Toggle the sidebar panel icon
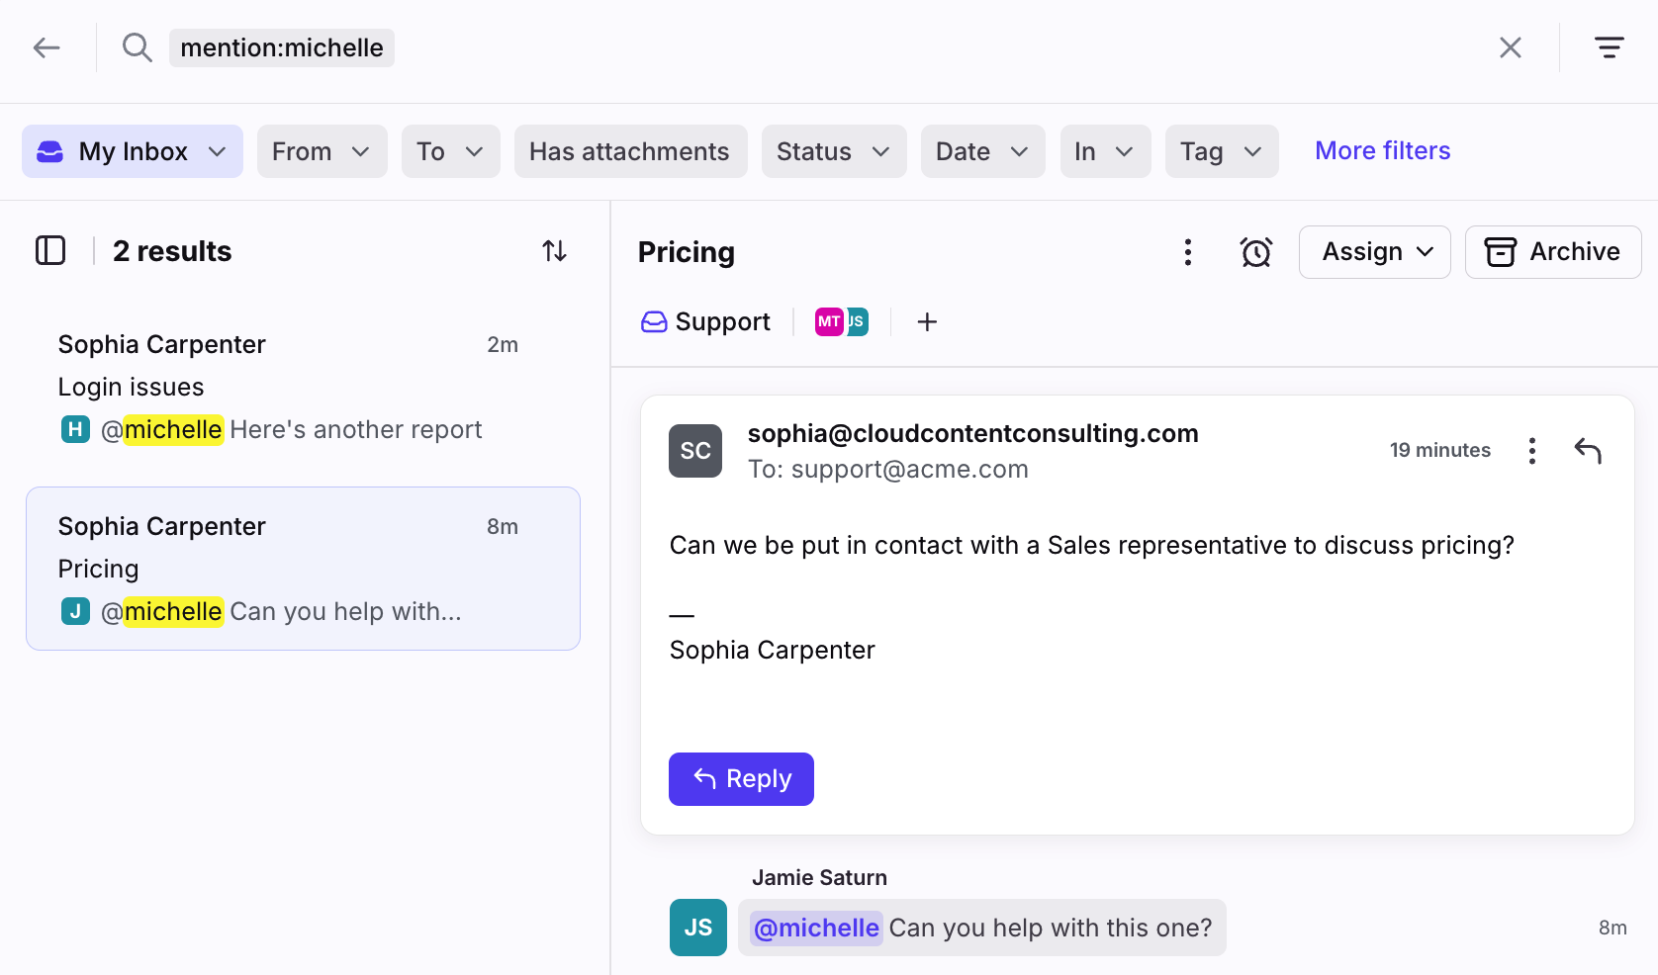The height and width of the screenshot is (975, 1658). pos(50,251)
